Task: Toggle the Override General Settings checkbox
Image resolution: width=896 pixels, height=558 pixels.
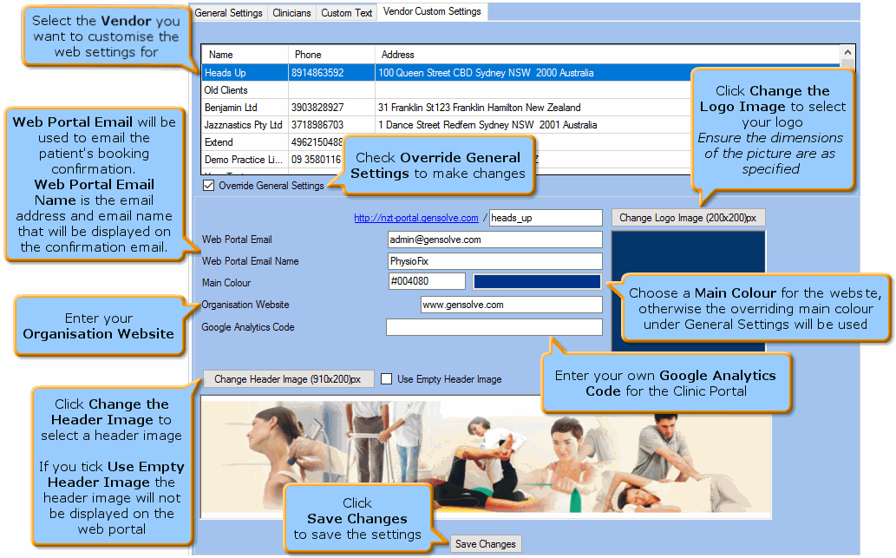Action: pyautogui.click(x=208, y=186)
